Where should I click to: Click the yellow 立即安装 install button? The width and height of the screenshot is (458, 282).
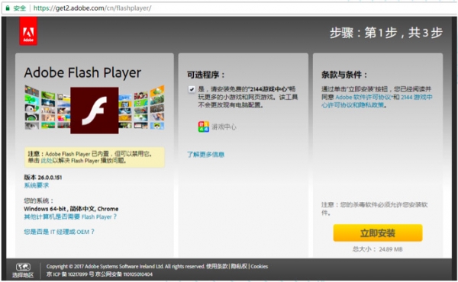tap(378, 232)
